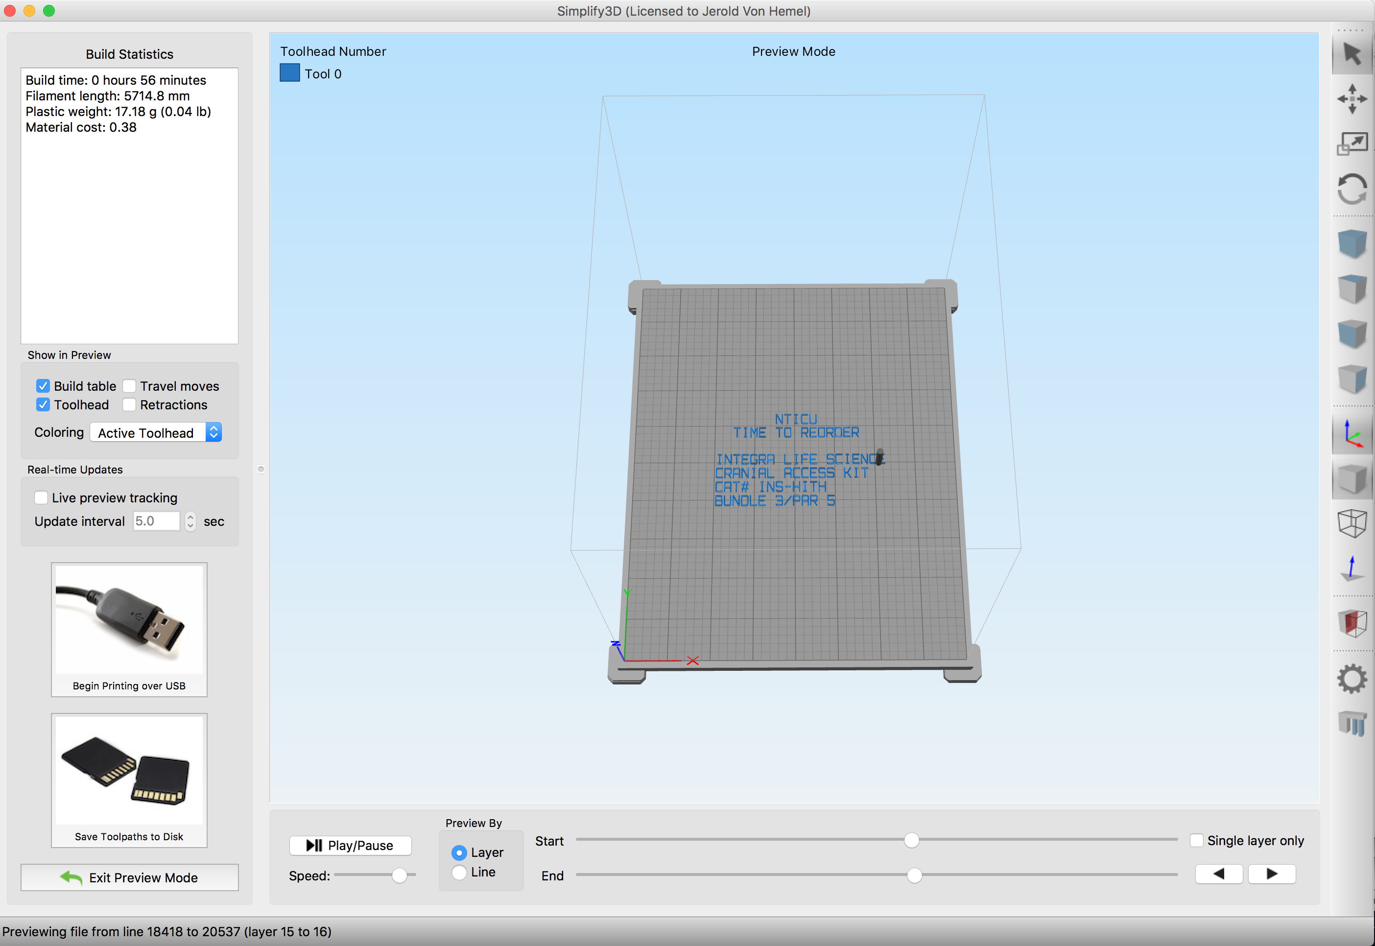This screenshot has height=946, width=1375.
Task: Click the rotate model tool
Action: point(1352,189)
